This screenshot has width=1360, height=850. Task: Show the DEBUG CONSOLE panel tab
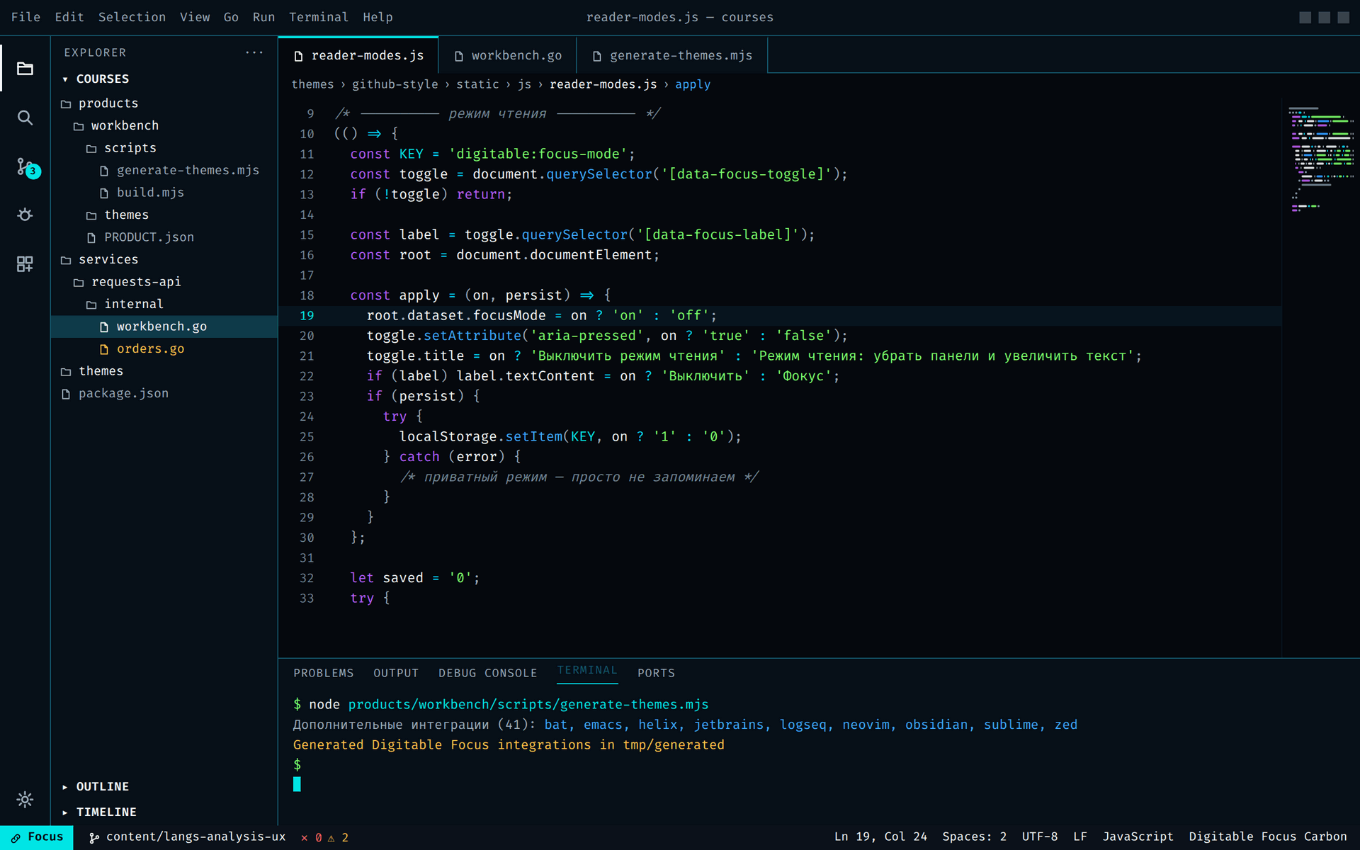(x=488, y=673)
